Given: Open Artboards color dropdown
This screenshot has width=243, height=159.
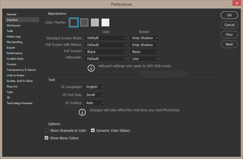Looking at the screenshot, I should 106,59.
